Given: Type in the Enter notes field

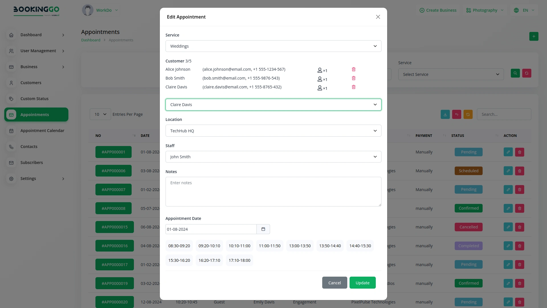Looking at the screenshot, I should (x=273, y=191).
